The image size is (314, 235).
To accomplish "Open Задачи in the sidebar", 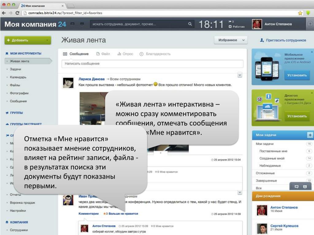I will click(x=15, y=69).
